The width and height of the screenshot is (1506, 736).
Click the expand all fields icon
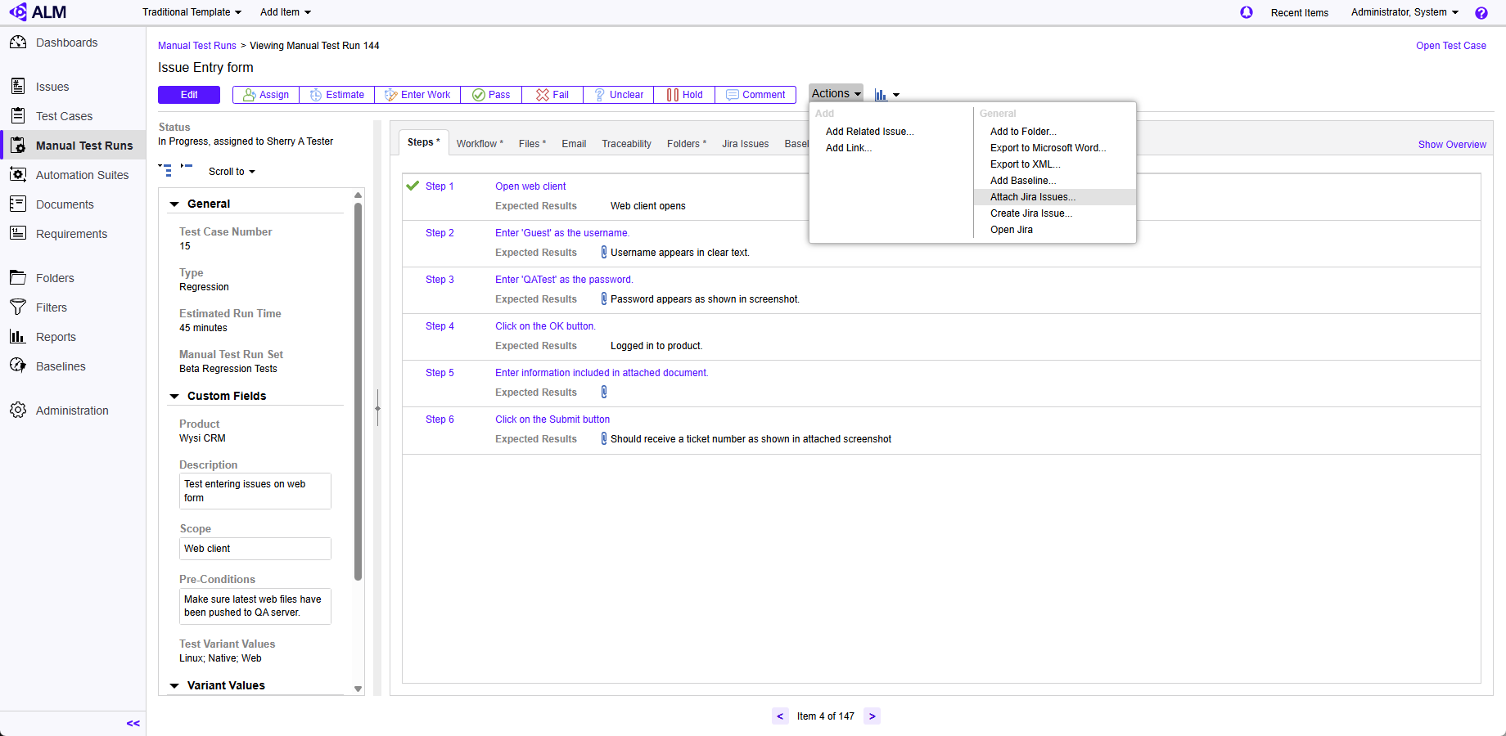coord(165,170)
